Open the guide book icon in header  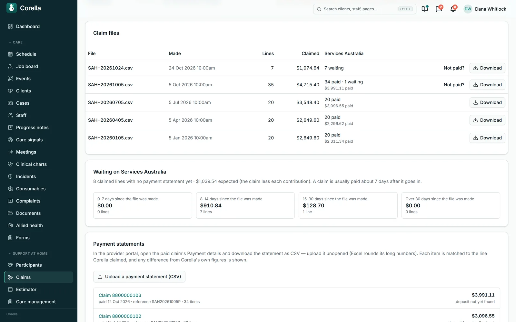(x=425, y=9)
